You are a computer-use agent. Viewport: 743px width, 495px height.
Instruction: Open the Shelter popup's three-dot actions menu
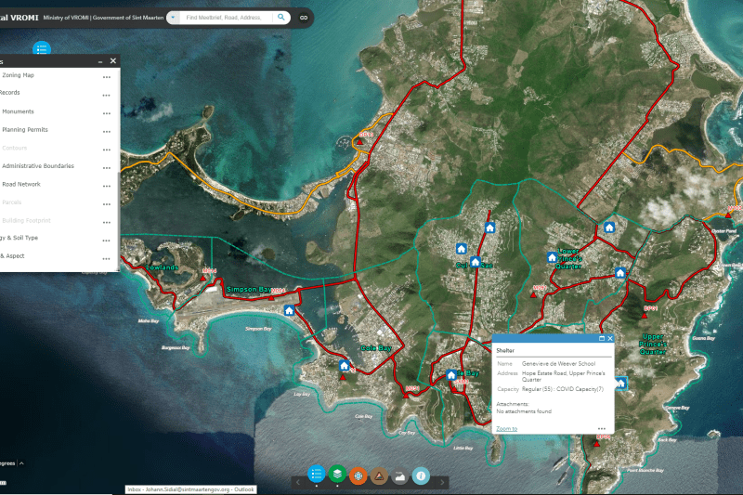[602, 429]
